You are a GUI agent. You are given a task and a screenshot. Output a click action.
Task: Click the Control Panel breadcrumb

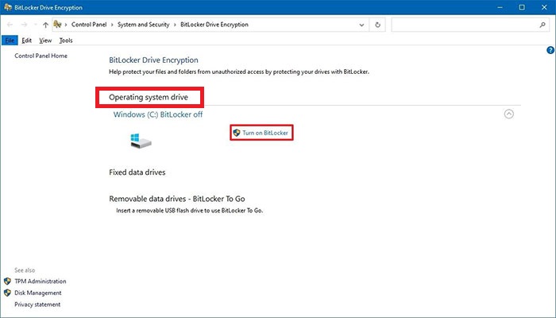89,25
